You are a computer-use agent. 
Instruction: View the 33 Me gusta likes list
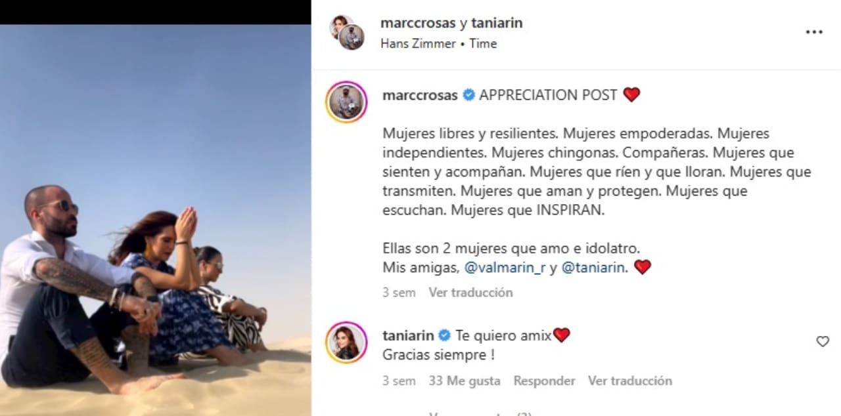click(x=465, y=381)
